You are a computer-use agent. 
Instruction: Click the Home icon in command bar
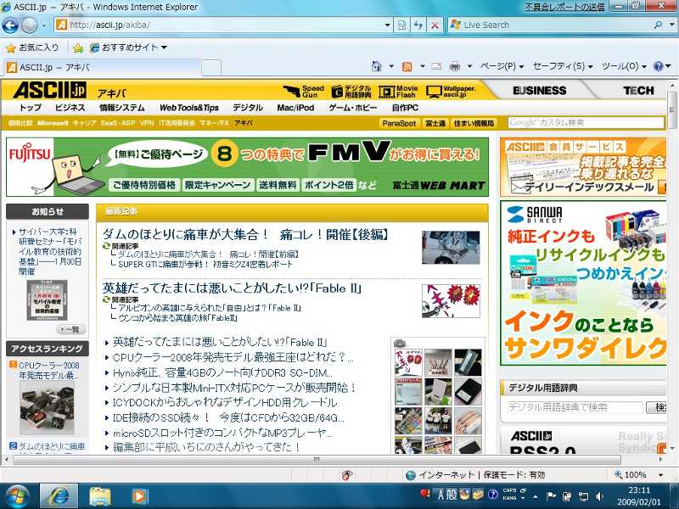click(x=376, y=66)
